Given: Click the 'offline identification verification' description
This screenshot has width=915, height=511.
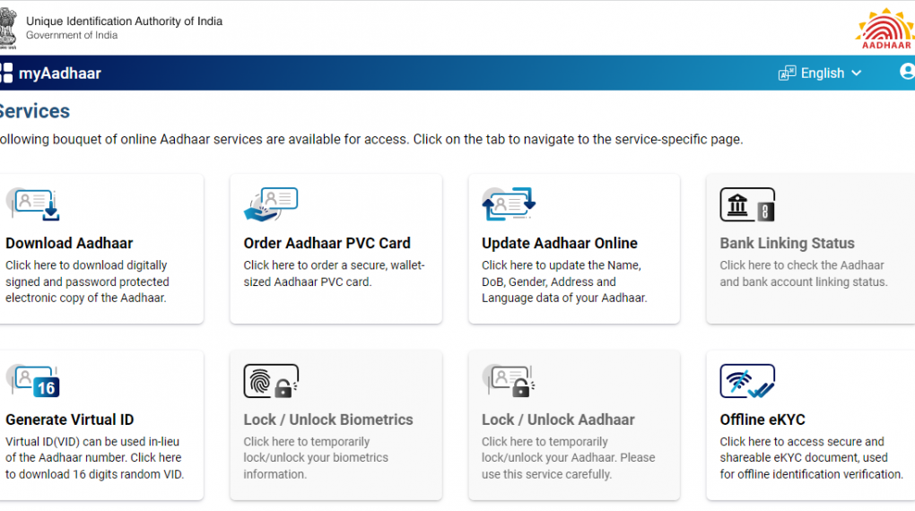Looking at the screenshot, I should (x=811, y=458).
